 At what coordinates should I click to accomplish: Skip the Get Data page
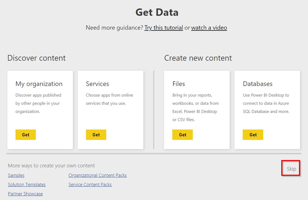click(291, 169)
